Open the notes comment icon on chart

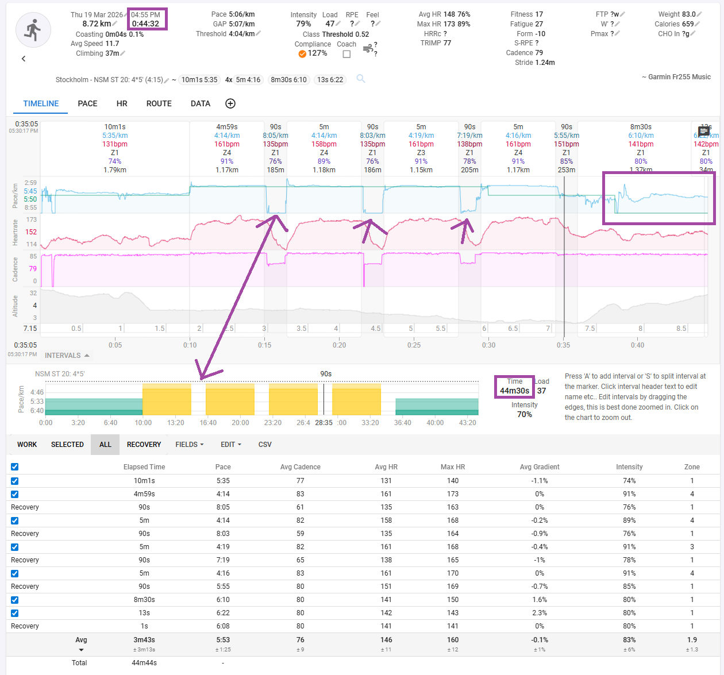[x=703, y=132]
